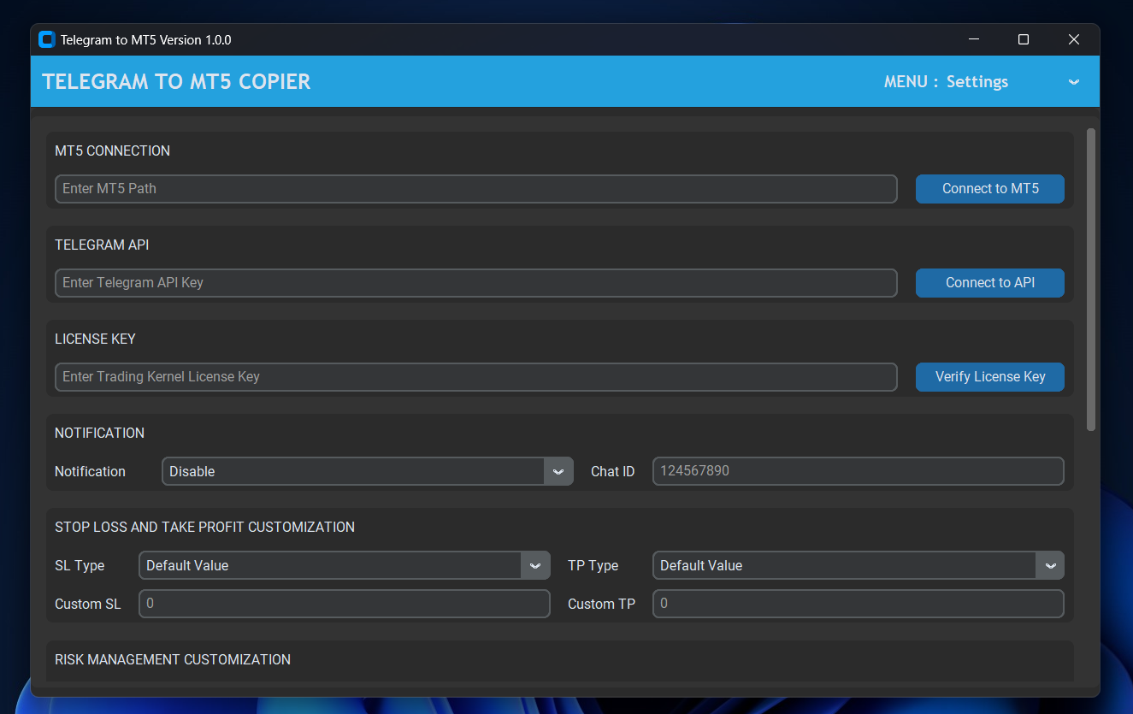The width and height of the screenshot is (1133, 714).
Task: Focus the Enter Telegram API Key field
Action: [476, 283]
